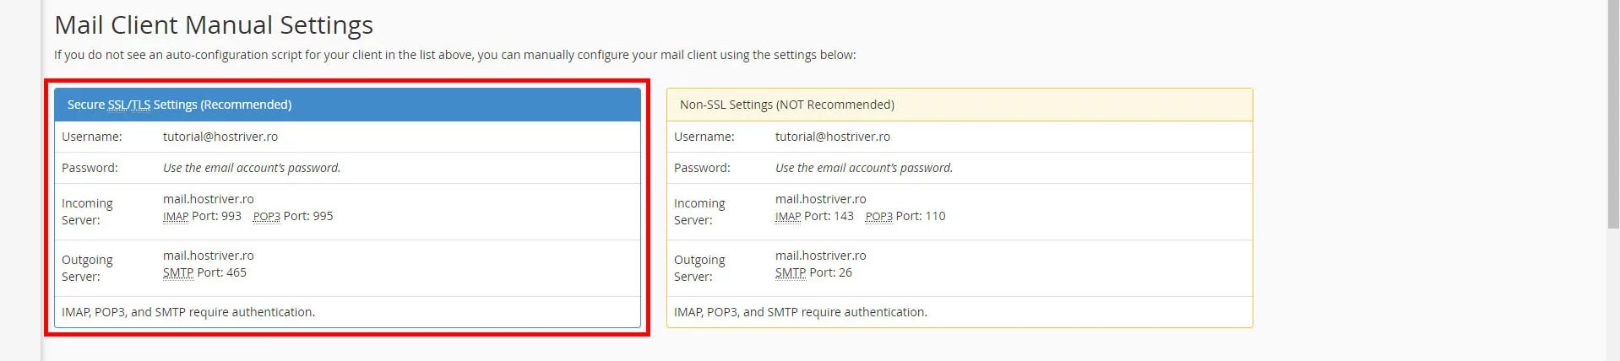
Task: Click the auto-configuration script description paragraph
Action: click(x=455, y=55)
